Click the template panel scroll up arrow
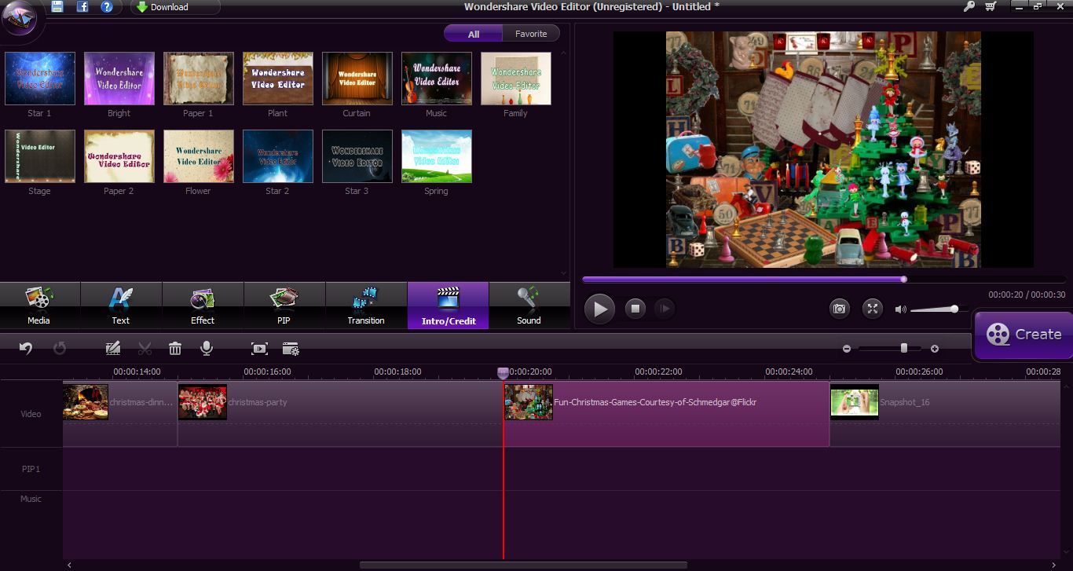Image resolution: width=1073 pixels, height=571 pixels. [x=563, y=53]
